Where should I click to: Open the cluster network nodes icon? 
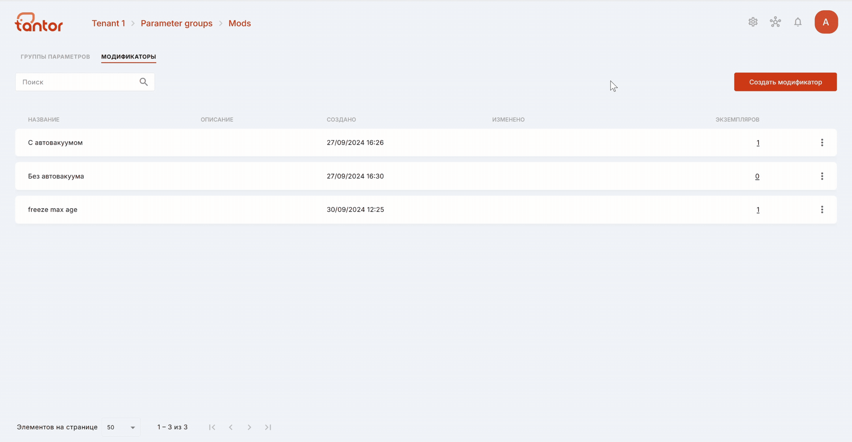[x=775, y=22]
